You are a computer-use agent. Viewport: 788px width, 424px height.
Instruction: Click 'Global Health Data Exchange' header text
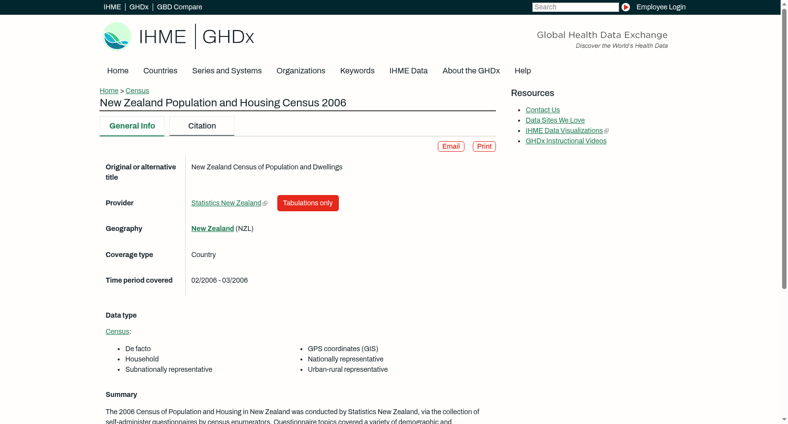coord(602,35)
